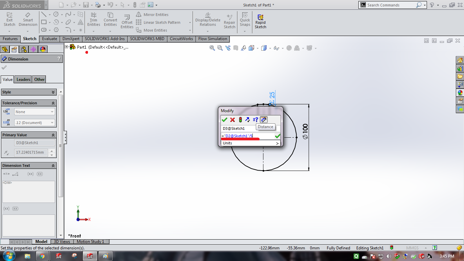Select the Circle sketch tool

(56, 14)
